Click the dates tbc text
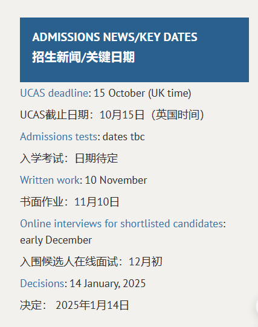Screen dimensions: 258x327 [x=124, y=137]
